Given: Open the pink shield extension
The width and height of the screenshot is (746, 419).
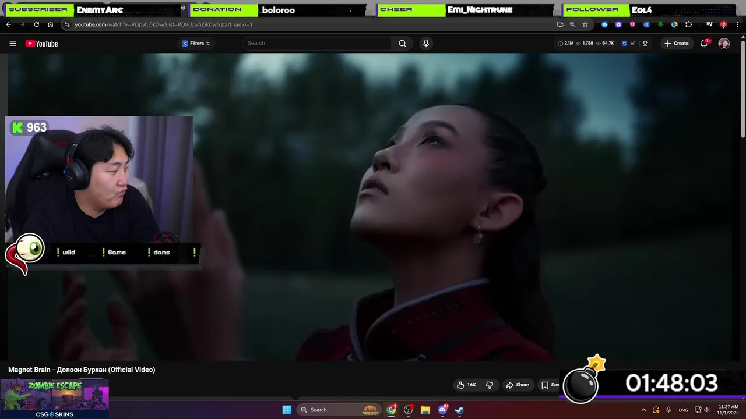Looking at the screenshot, I should click(632, 24).
